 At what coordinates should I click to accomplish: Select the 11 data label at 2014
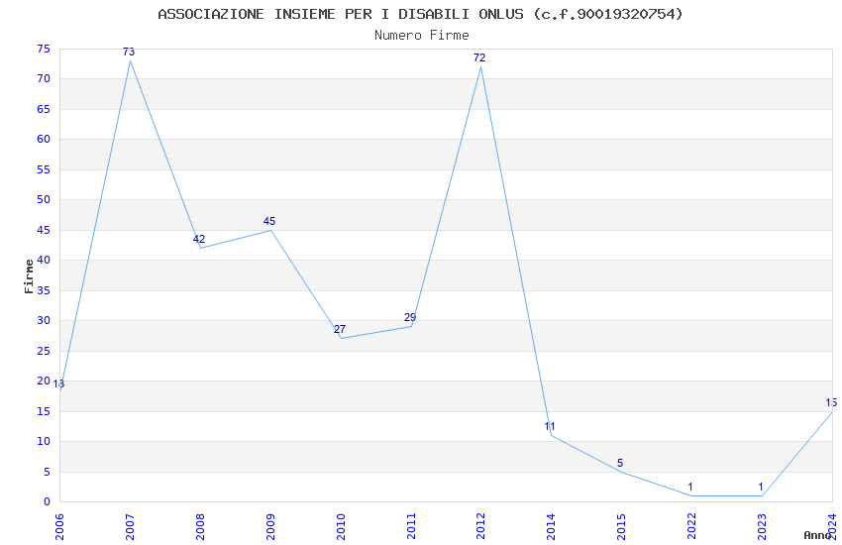click(x=550, y=427)
